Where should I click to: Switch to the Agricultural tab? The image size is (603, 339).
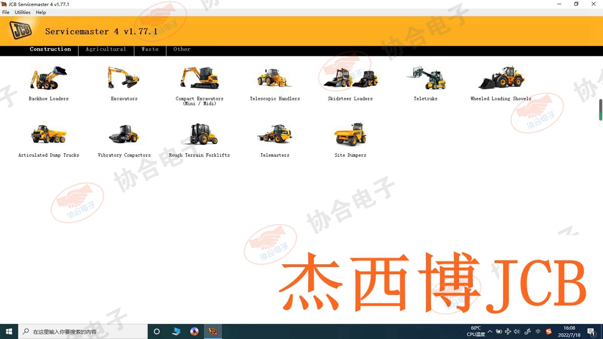[106, 49]
